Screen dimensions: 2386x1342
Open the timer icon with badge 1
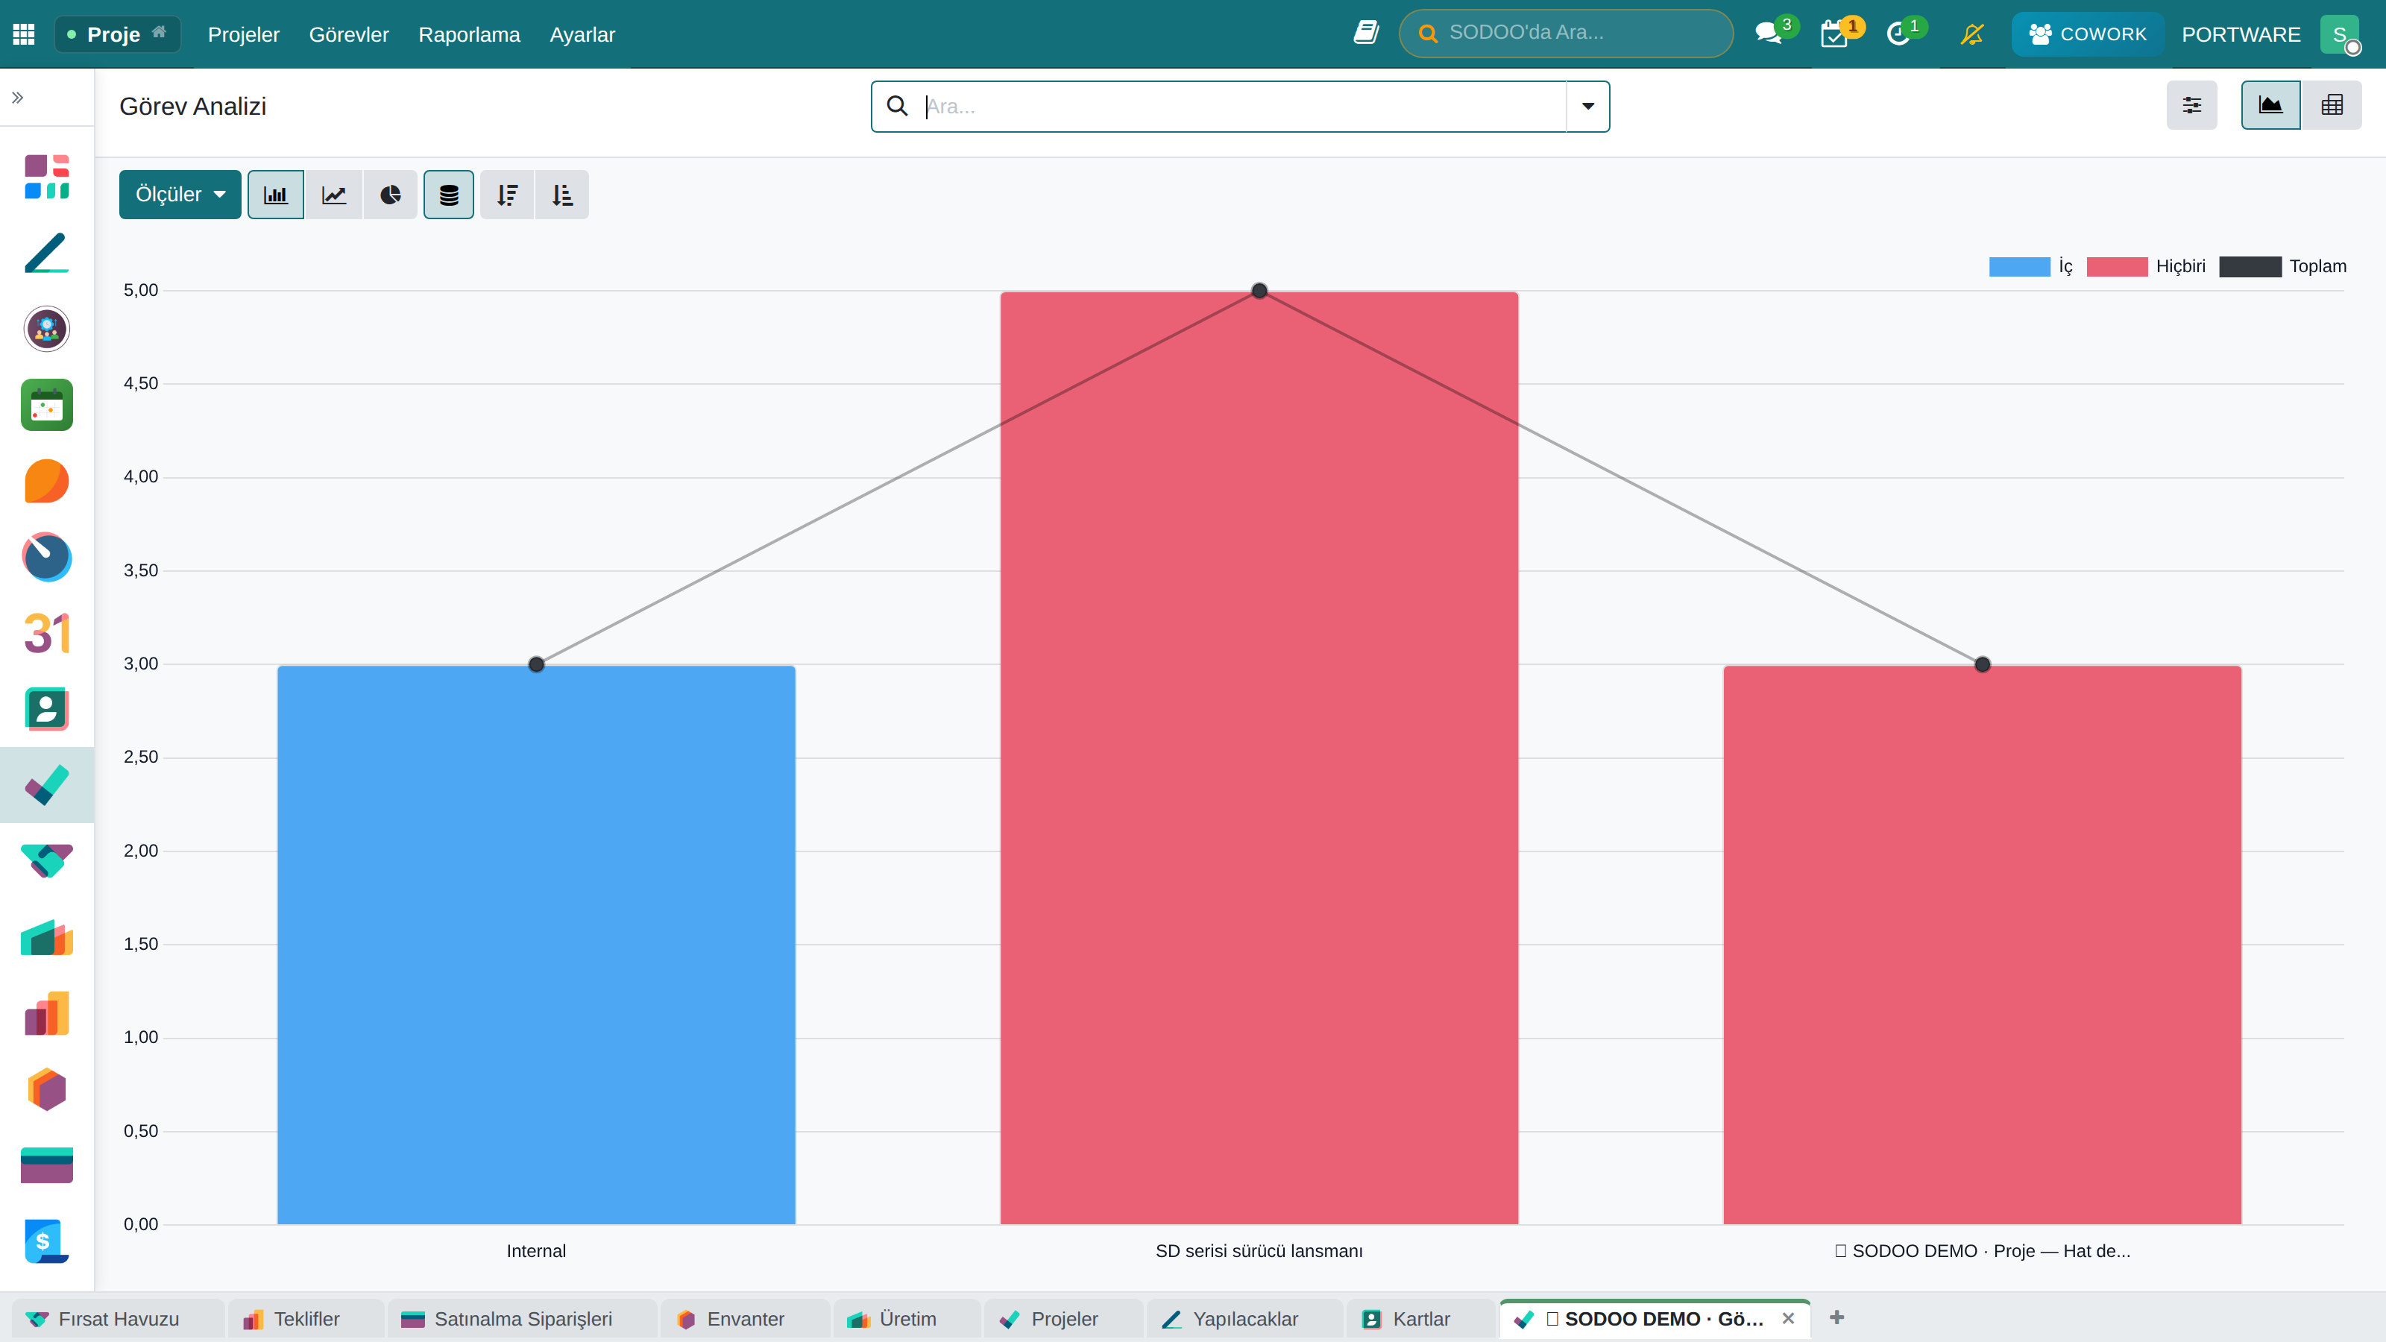click(1901, 34)
